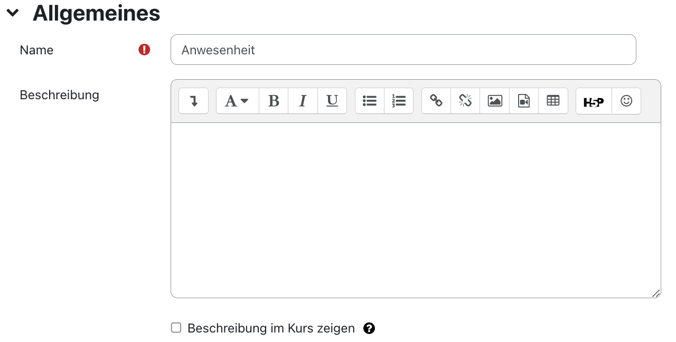676x342 pixels.
Task: Click the required field indicator beside Name
Action: [145, 49]
